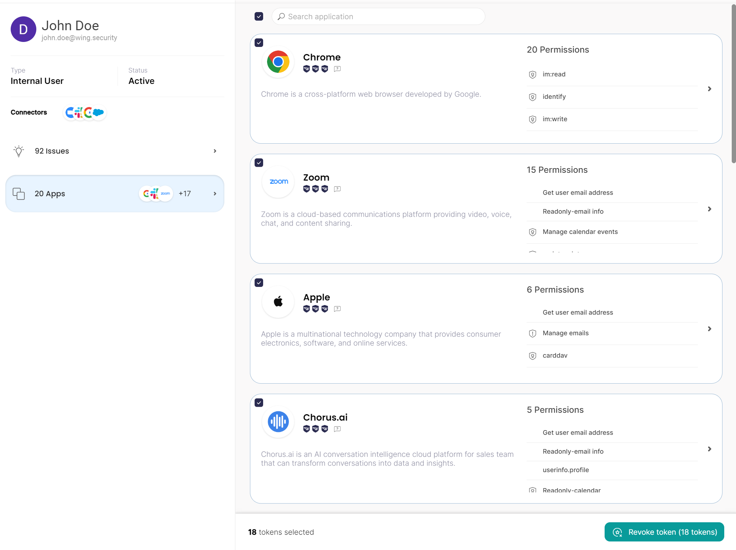The height and width of the screenshot is (550, 736).
Task: Expand Chorus.ai permissions with the chevron
Action: coord(710,449)
